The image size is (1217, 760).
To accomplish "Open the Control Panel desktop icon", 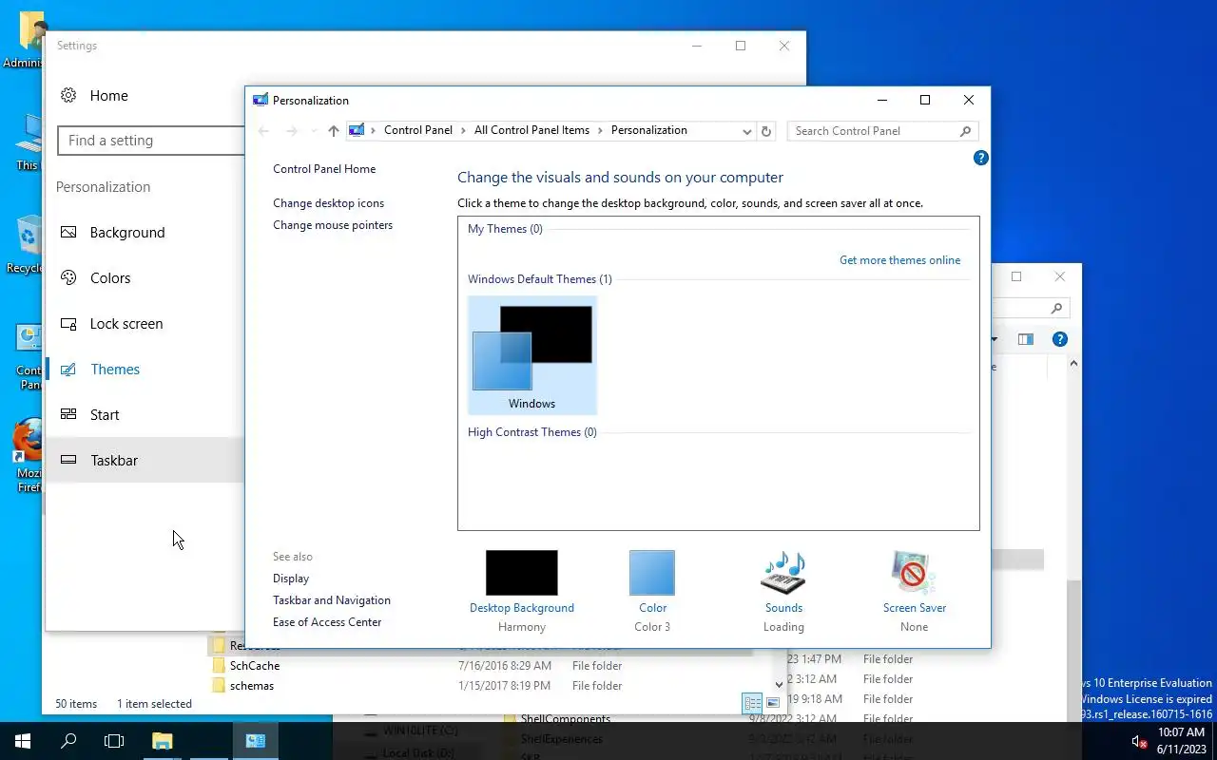I will pos(30,356).
